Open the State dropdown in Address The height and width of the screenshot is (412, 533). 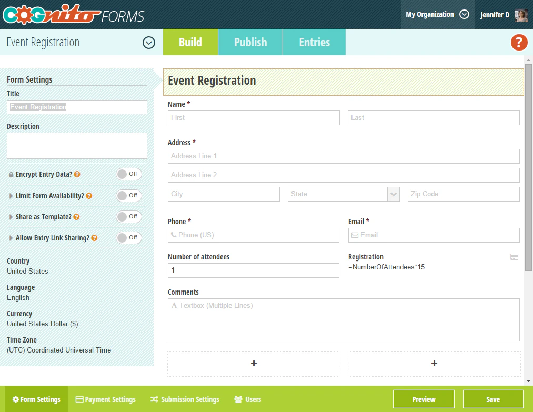tap(344, 194)
